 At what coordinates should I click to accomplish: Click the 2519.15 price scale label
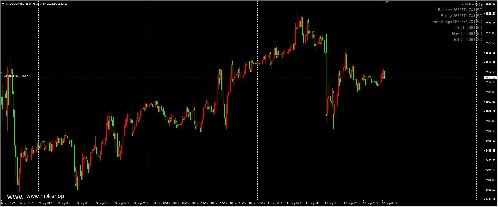[x=490, y=53]
